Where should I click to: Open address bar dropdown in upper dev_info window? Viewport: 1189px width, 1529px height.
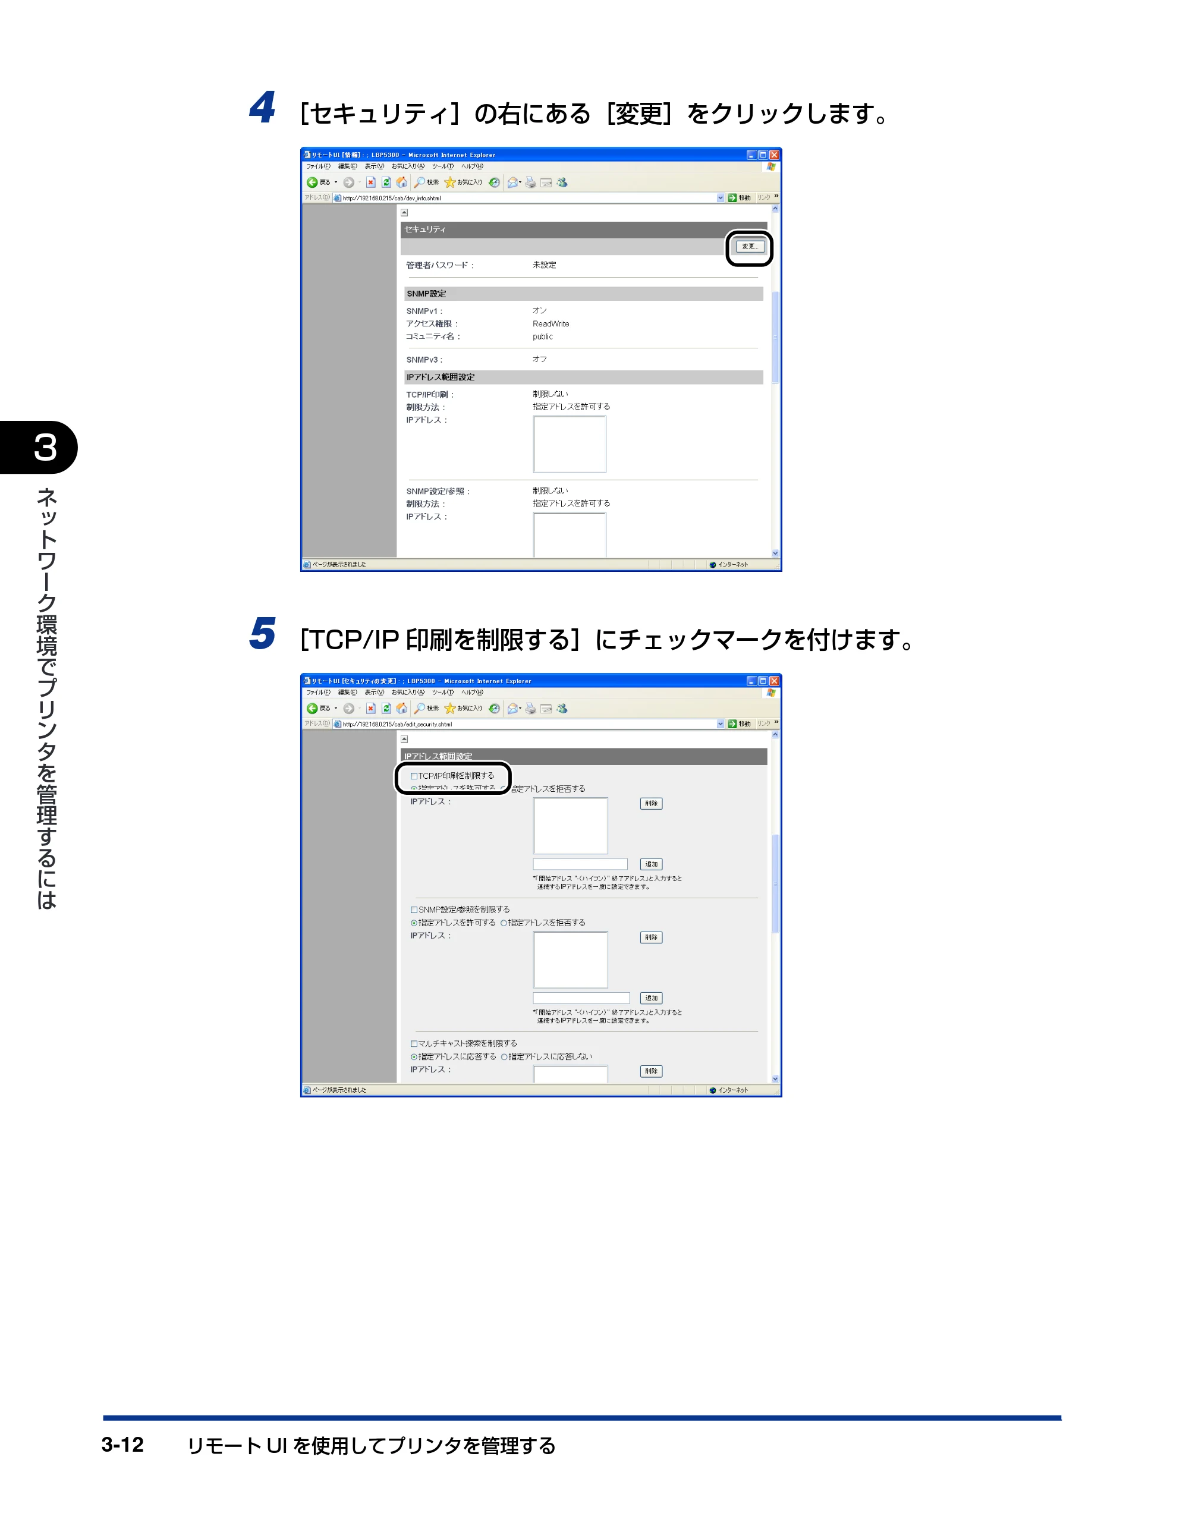(x=721, y=198)
